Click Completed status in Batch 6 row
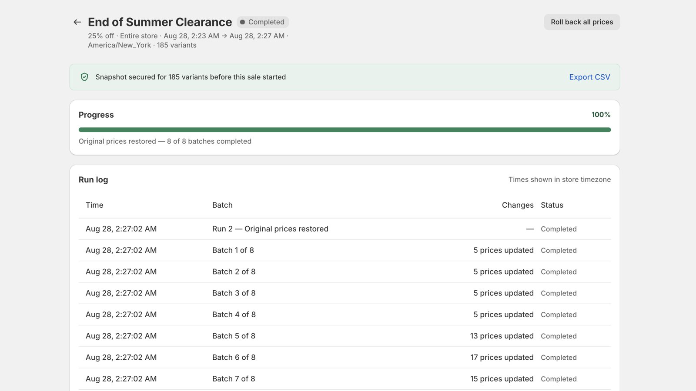 [x=559, y=358]
